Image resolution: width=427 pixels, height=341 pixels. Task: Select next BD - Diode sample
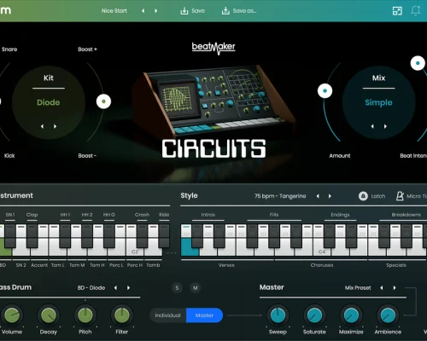pyautogui.click(x=128, y=288)
